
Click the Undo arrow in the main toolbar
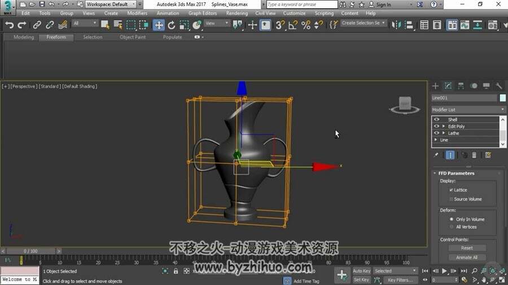[10, 25]
